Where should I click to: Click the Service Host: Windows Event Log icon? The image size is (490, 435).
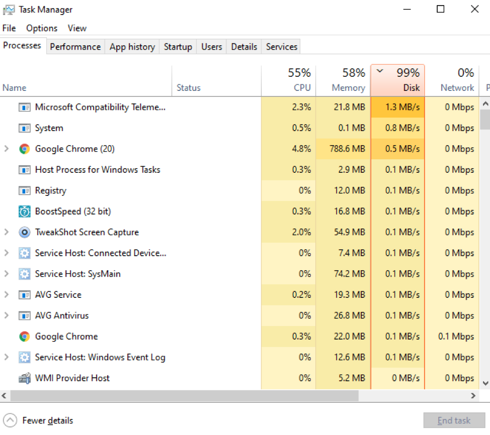tap(24, 357)
